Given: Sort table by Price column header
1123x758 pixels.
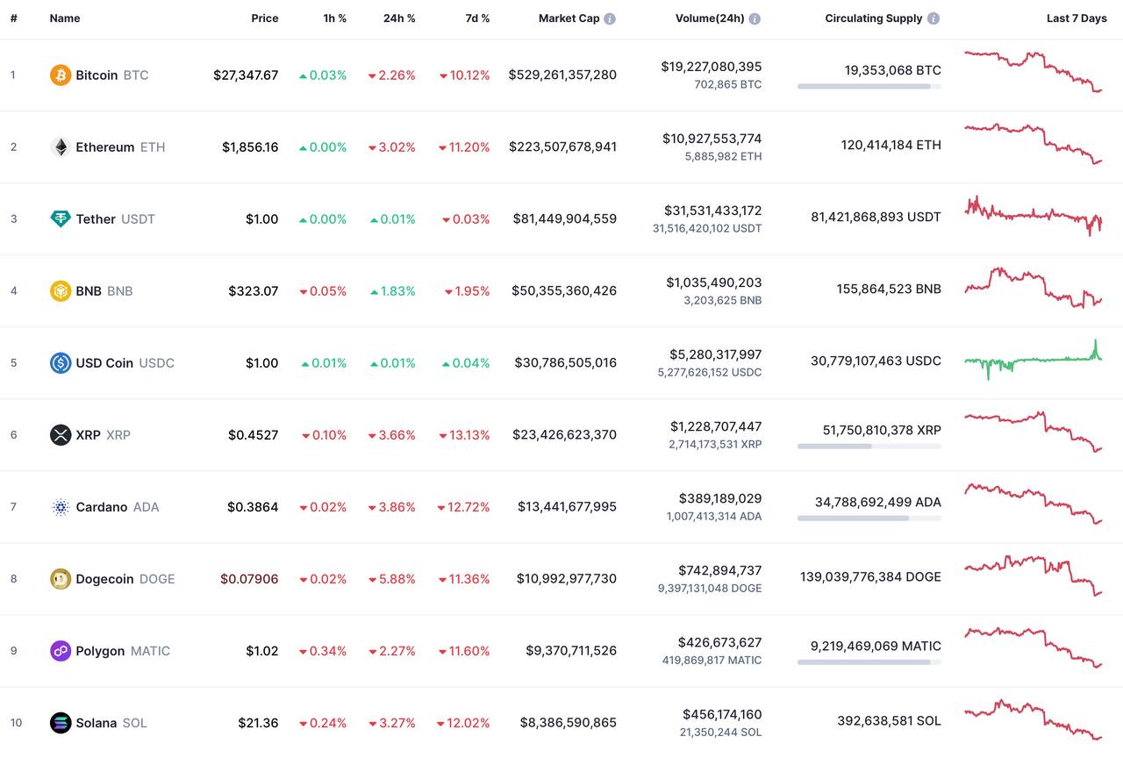Looking at the screenshot, I should coord(264,18).
